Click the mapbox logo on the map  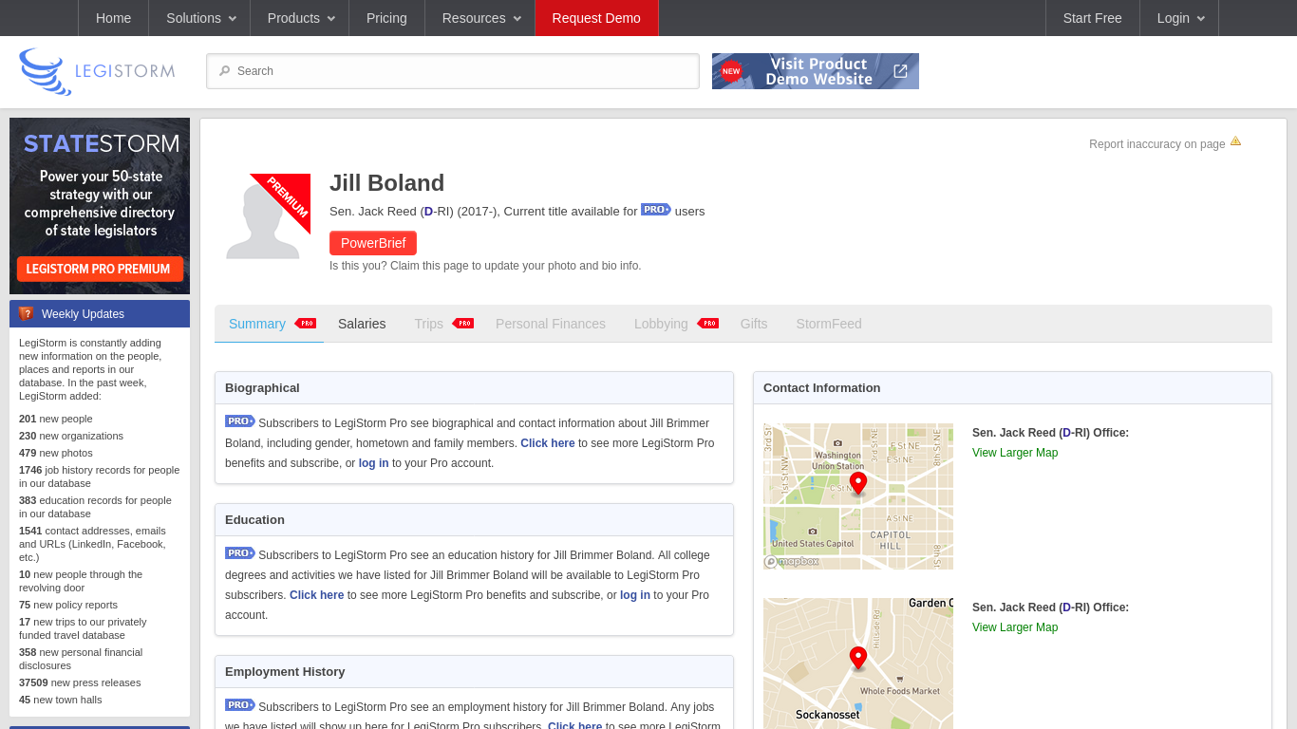click(792, 562)
